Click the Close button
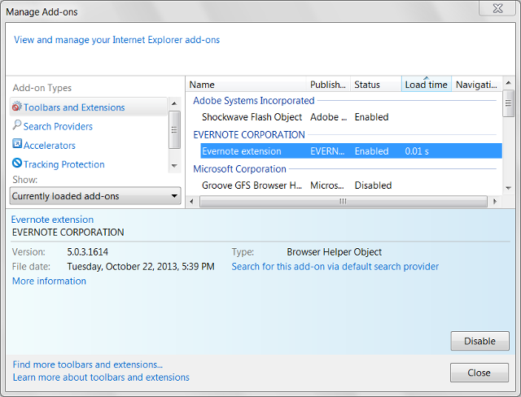Image resolution: width=521 pixels, height=397 pixels. point(479,373)
